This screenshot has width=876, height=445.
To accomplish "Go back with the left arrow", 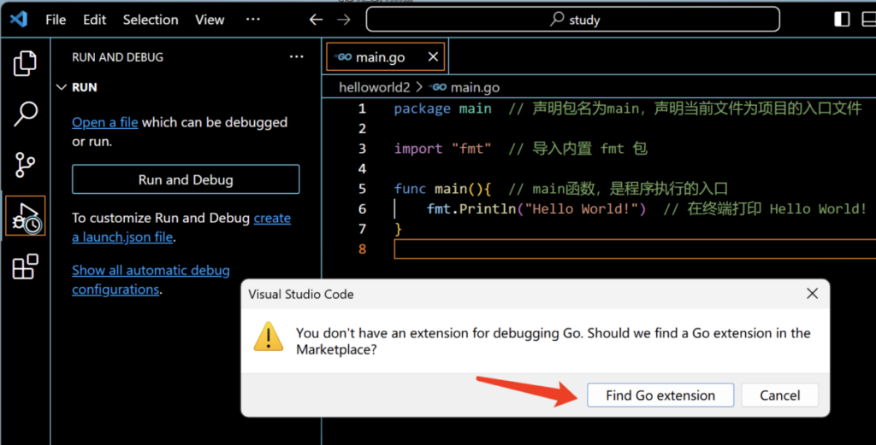I will click(316, 20).
